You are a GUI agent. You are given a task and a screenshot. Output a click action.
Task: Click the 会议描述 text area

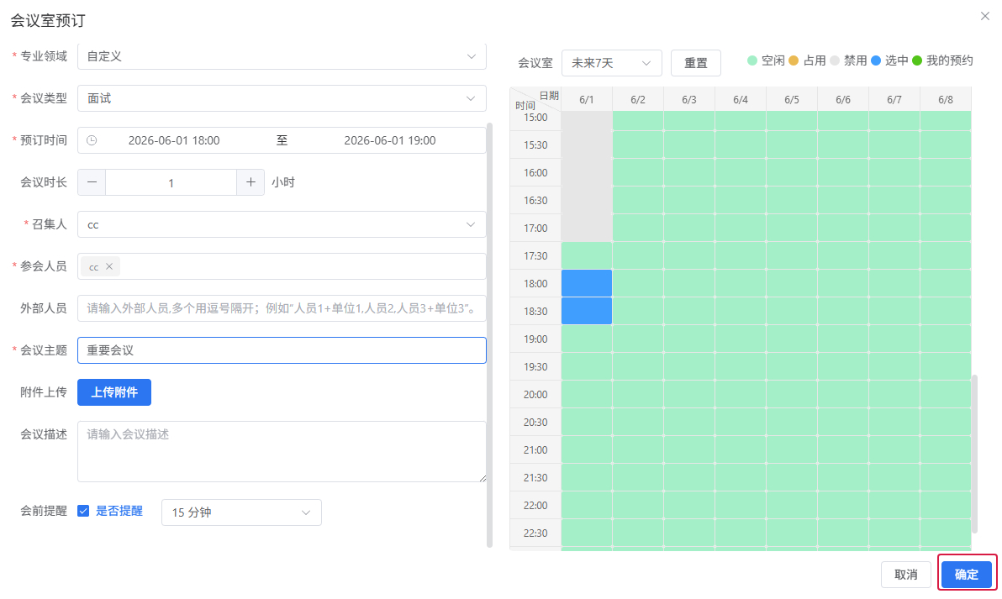pyautogui.click(x=282, y=451)
